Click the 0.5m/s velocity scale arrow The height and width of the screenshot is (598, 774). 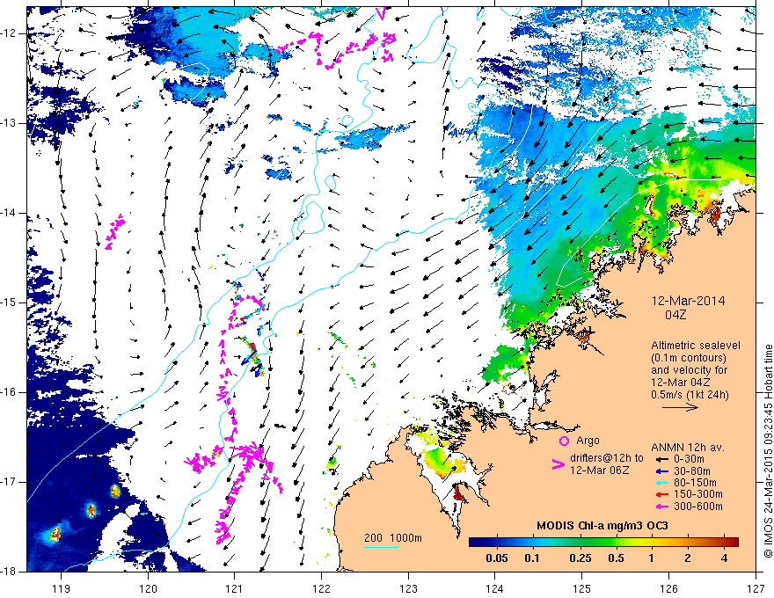coord(680,407)
